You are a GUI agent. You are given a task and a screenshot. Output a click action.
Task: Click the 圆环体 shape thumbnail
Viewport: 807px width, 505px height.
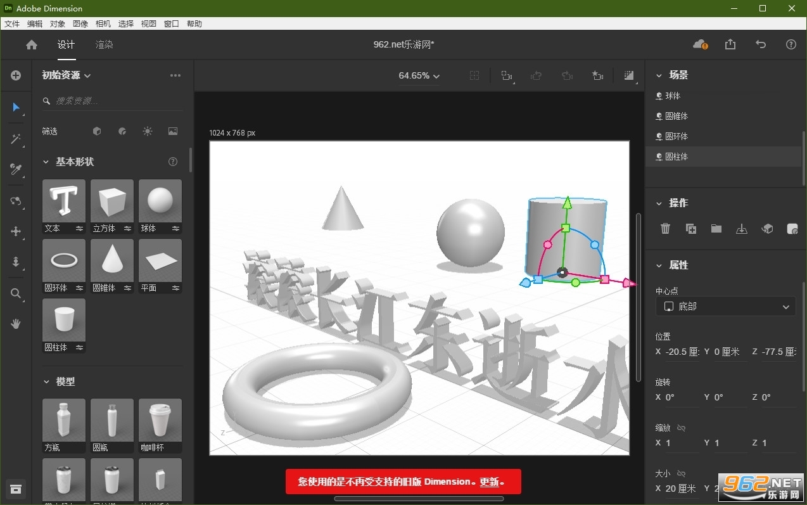point(64,261)
